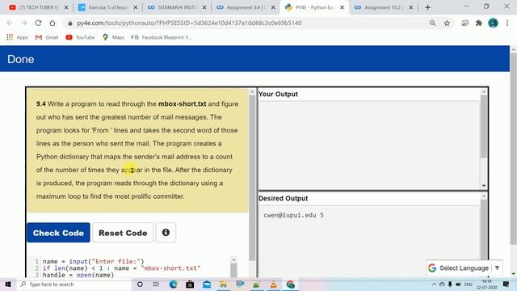Click the instructions panel scrollbar thumb
The width and height of the screenshot is (517, 291).
coord(252,178)
